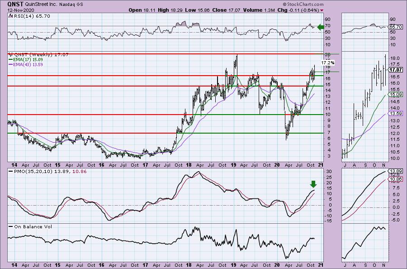Image resolution: width=407 pixels, height=269 pixels.
Task: Click the boxed 10.86 signal tag in right panel
Action: 396,179
